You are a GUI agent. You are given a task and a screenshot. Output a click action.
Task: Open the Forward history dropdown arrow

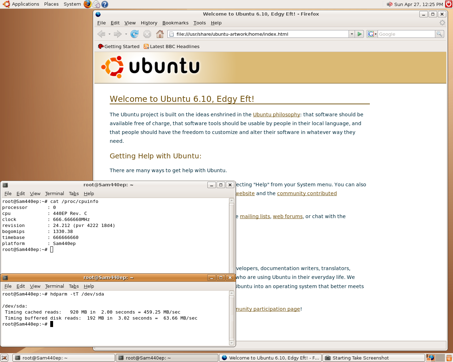point(126,34)
